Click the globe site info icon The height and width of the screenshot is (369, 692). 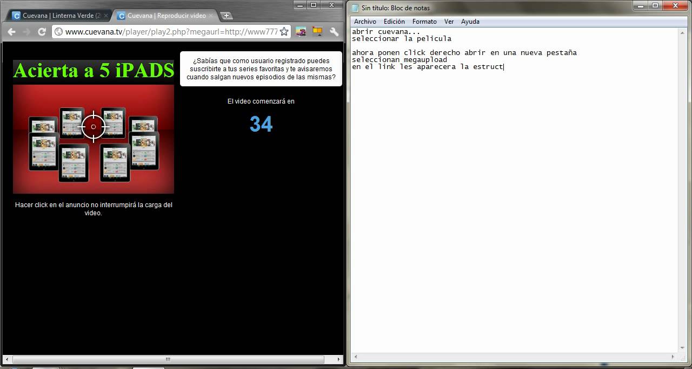point(59,32)
